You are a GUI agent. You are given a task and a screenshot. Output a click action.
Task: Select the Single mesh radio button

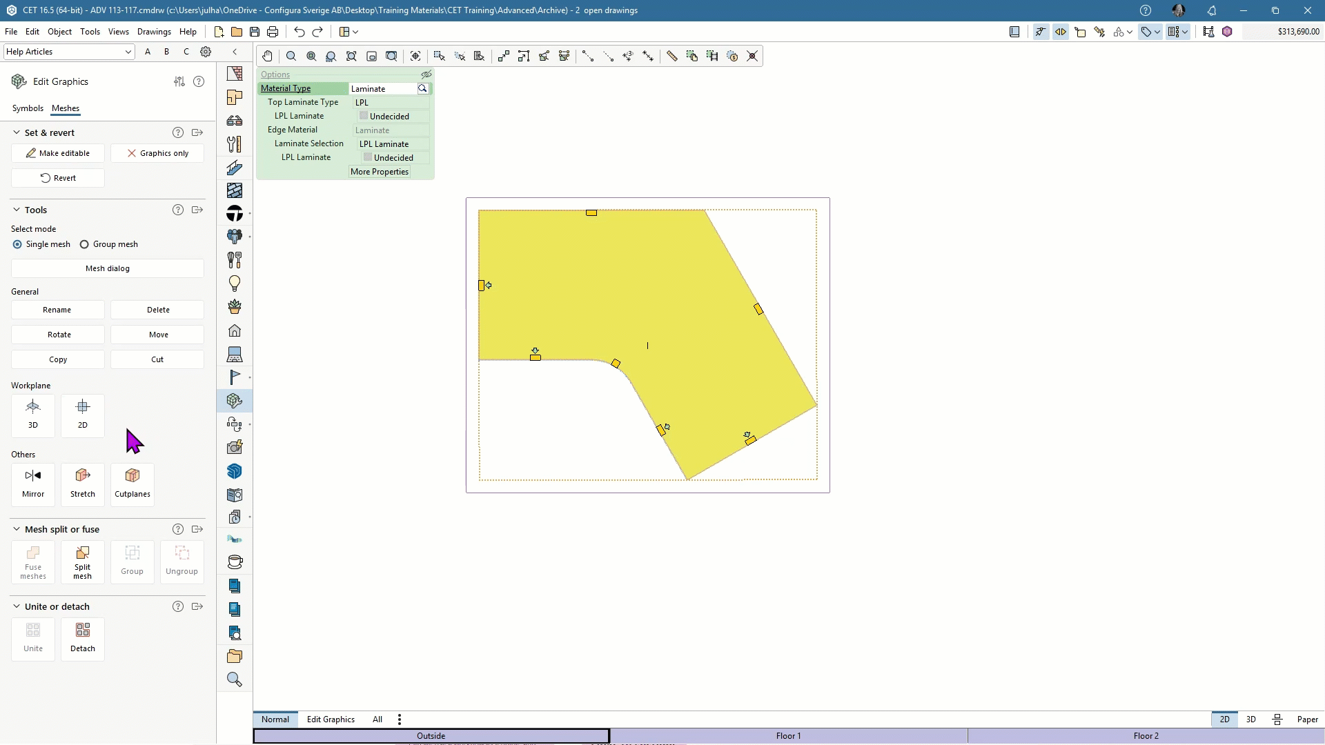coord(17,244)
